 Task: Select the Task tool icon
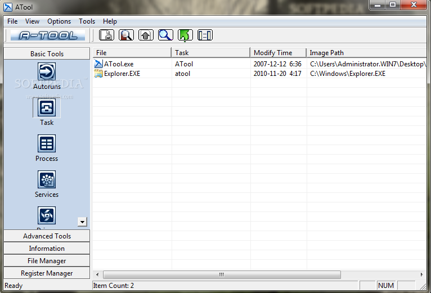point(47,107)
